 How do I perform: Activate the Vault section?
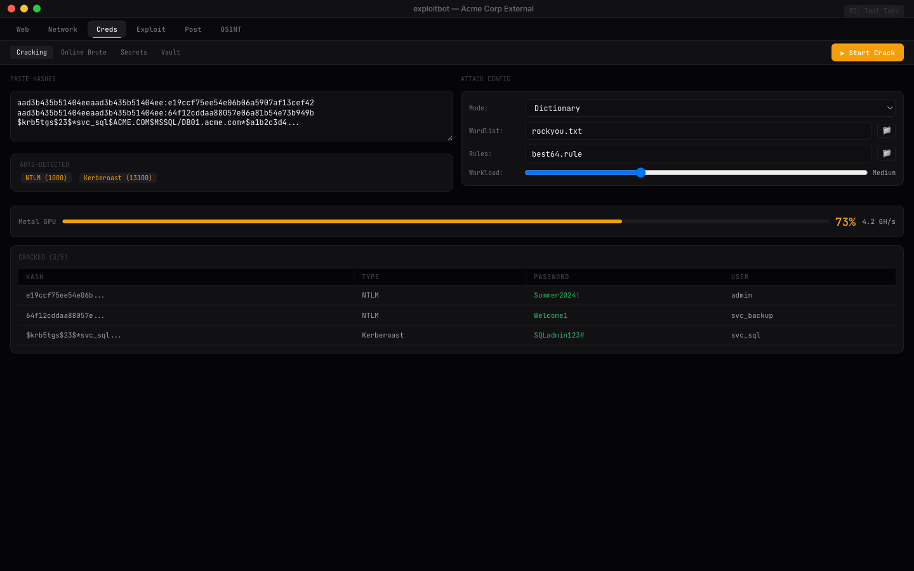pyautogui.click(x=170, y=52)
